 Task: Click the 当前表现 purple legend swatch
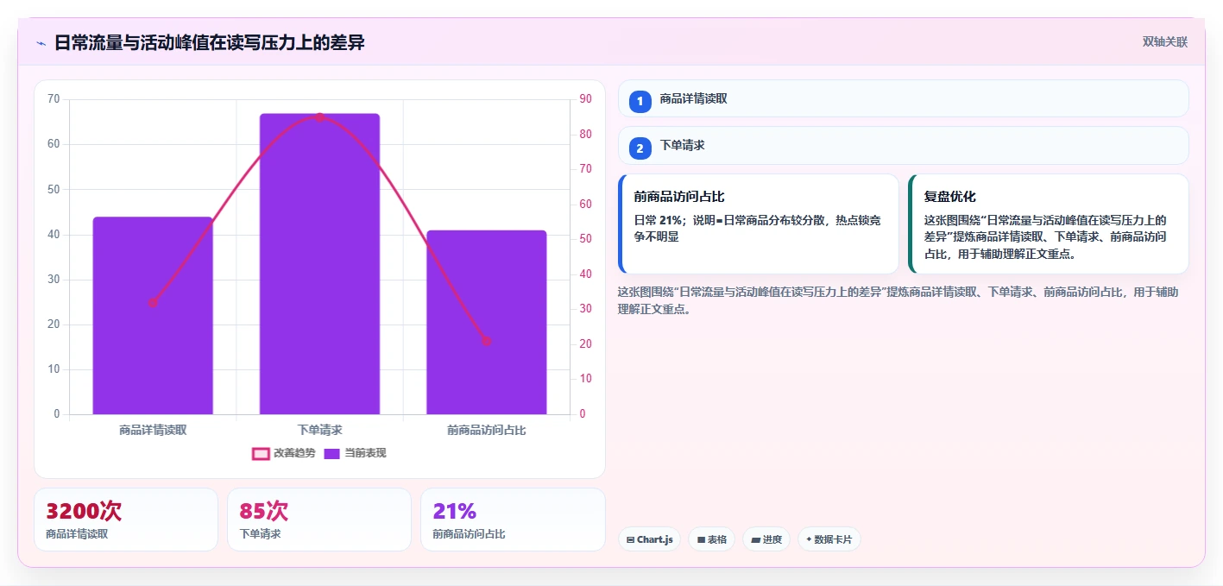[332, 453]
